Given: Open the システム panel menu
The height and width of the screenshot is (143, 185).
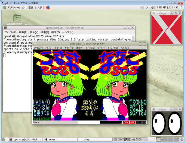Looking at the screenshot, I should point(40,8).
